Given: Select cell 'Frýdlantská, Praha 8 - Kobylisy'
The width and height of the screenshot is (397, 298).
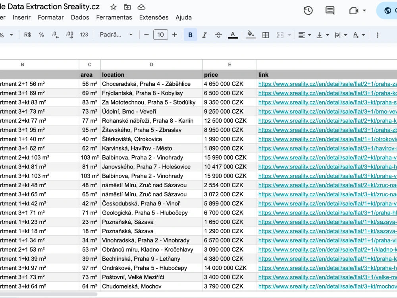Looking at the screenshot, I should click(151, 93).
